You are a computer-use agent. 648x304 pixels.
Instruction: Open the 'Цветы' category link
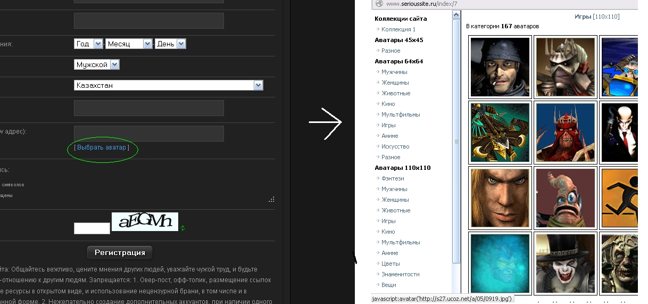tap(391, 264)
